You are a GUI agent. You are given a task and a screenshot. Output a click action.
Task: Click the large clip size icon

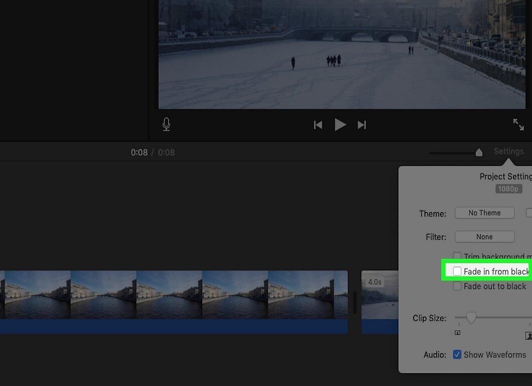tap(528, 335)
